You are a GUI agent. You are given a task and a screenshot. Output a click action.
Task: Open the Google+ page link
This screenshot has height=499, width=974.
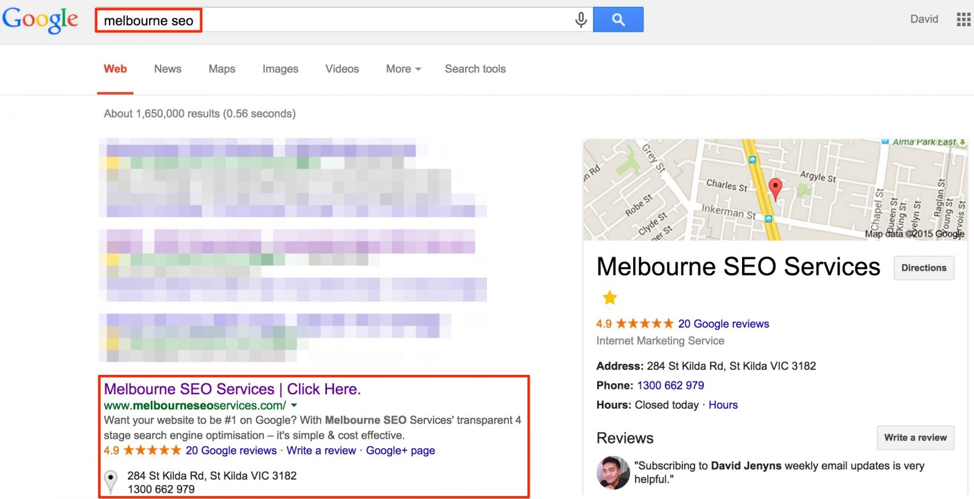click(x=400, y=450)
